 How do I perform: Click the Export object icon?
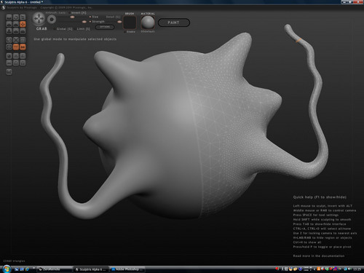coord(23,56)
